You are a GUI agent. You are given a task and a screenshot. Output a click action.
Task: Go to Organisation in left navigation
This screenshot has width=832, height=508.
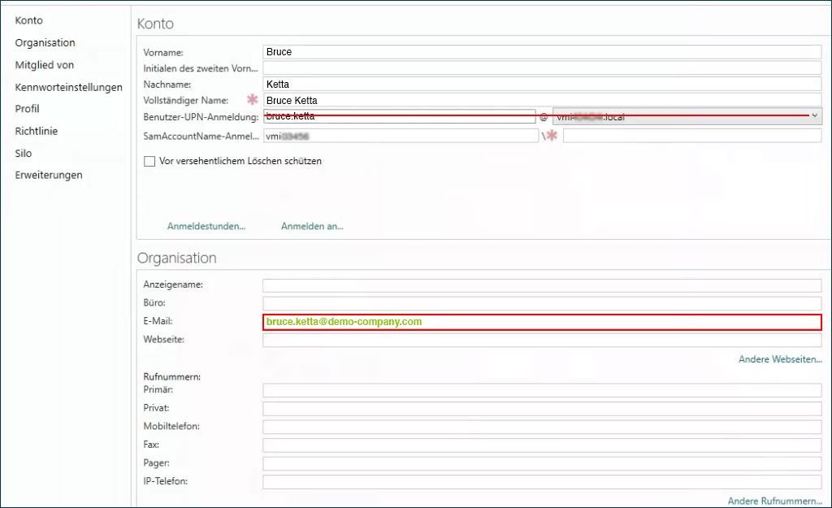pyautogui.click(x=45, y=42)
